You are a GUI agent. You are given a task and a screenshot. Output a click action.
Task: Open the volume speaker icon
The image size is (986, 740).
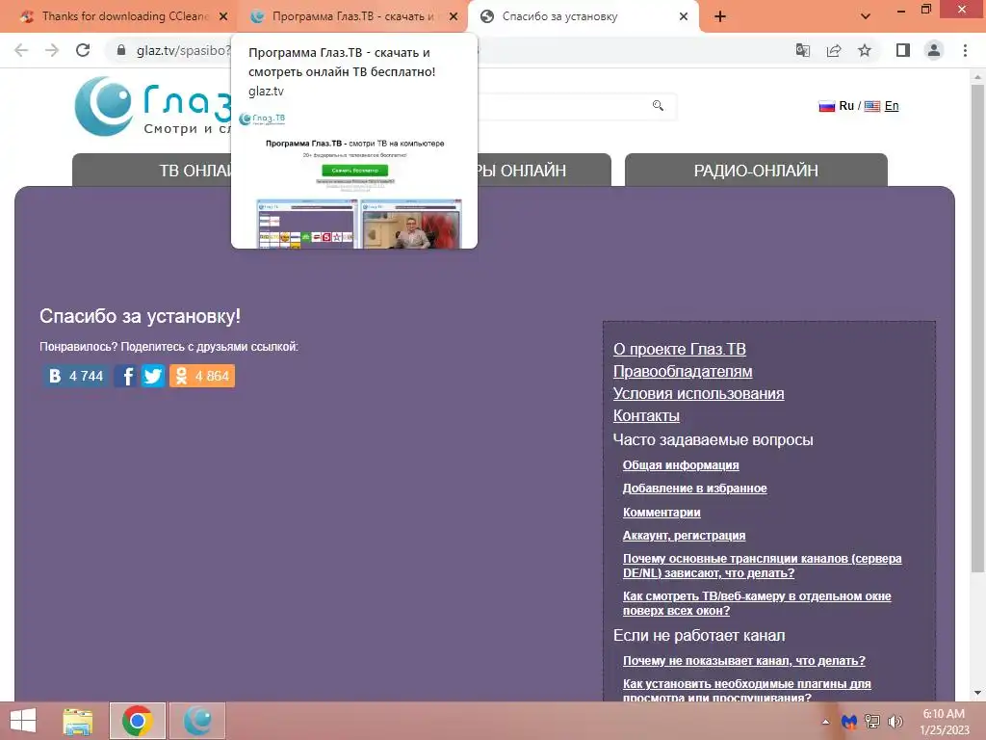point(895,722)
